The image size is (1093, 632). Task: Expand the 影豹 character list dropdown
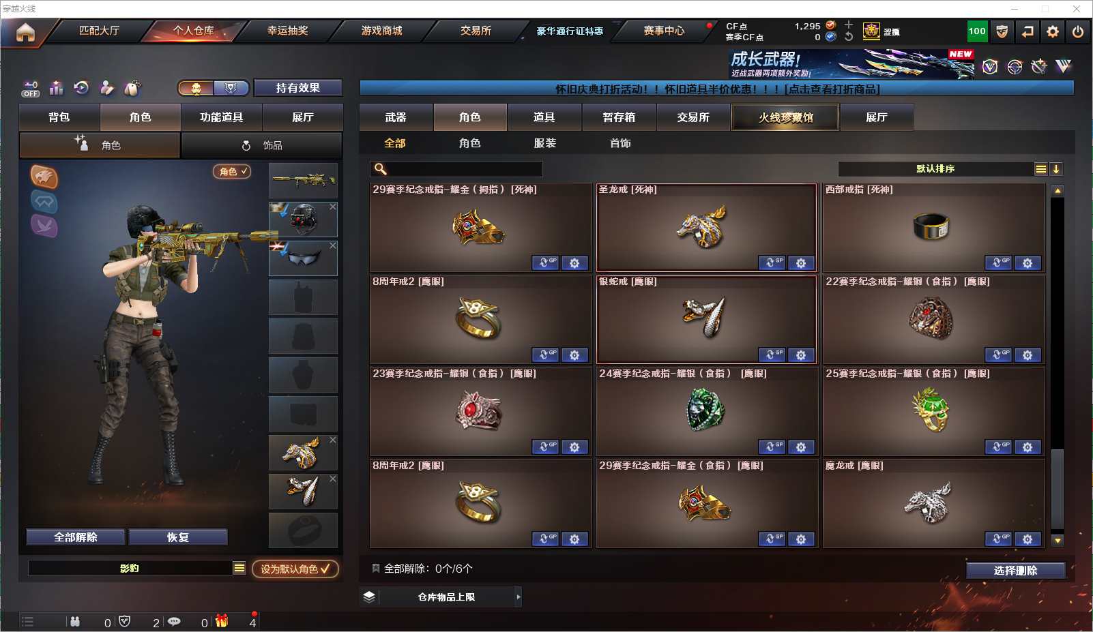point(239,568)
